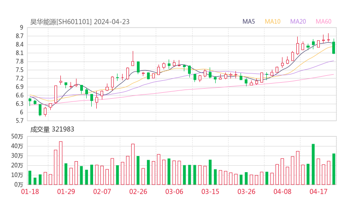Viewport: 341px width, 202px height.
Task: Click the 04-17 date axis label
Action: [x=318, y=191]
